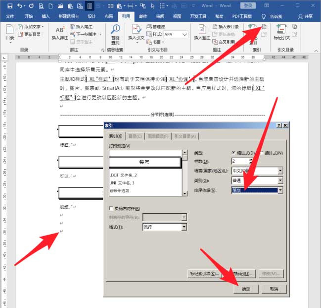The image size is (321, 308).
Task: Collapse the ribbon with the chevron
Action: pyautogui.click(x=316, y=50)
